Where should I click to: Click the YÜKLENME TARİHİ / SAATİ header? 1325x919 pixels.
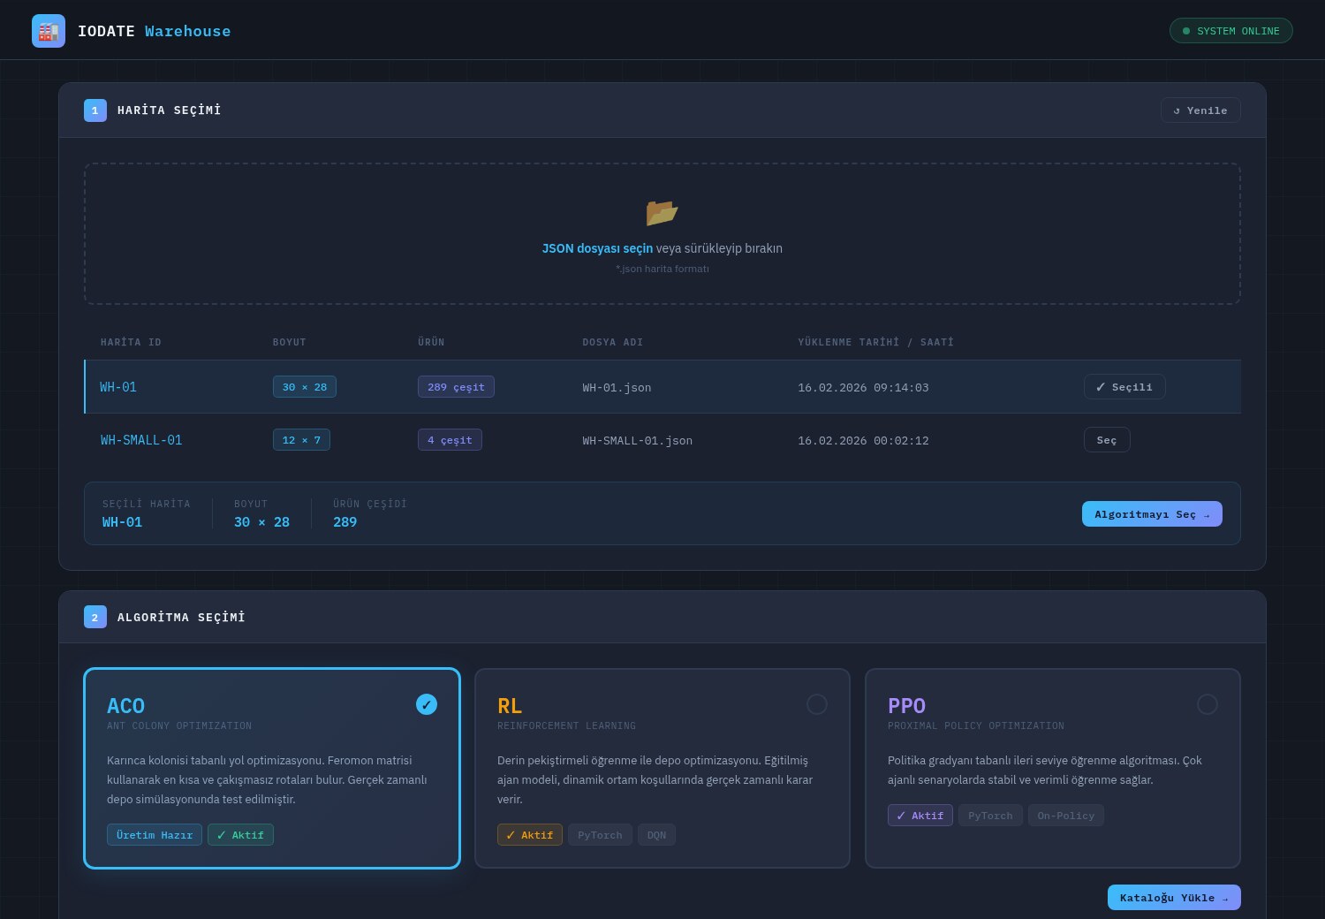pyautogui.click(x=875, y=342)
